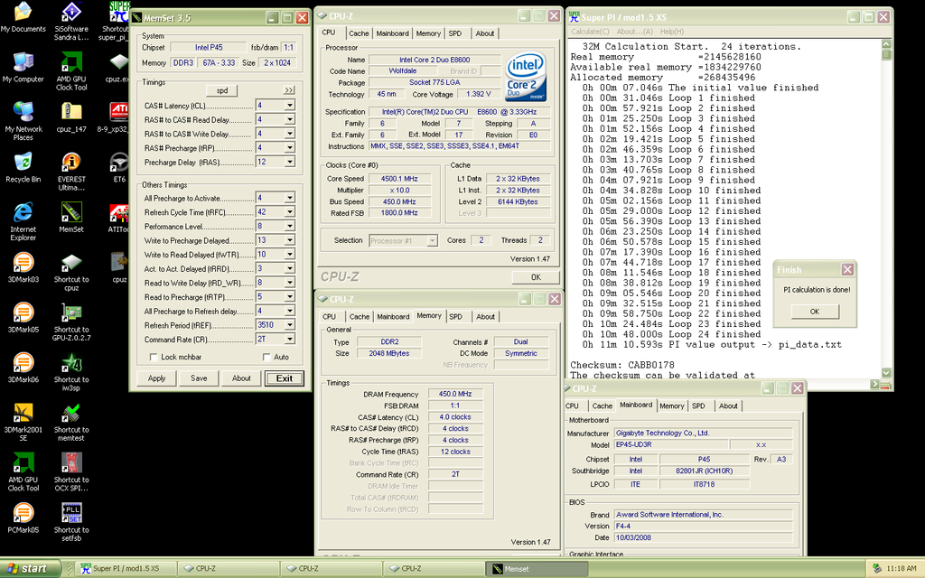Click the spd button in MemSet
The height and width of the screenshot is (578, 925).
click(x=222, y=91)
